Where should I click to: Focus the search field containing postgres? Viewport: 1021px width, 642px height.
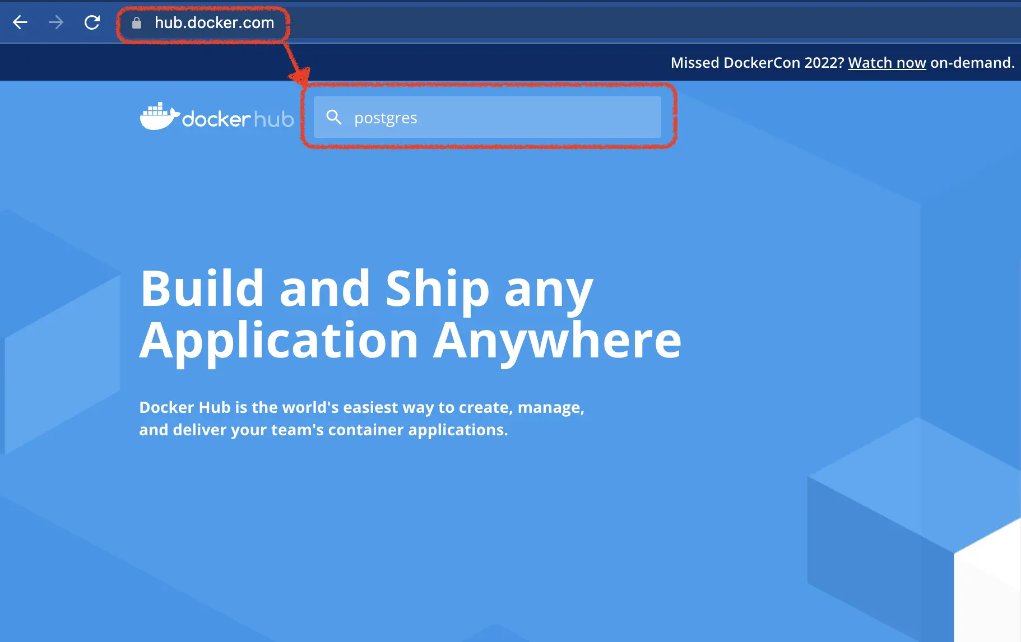click(x=488, y=117)
